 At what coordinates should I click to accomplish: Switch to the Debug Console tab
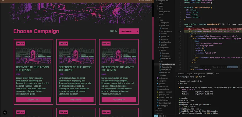[200, 74]
